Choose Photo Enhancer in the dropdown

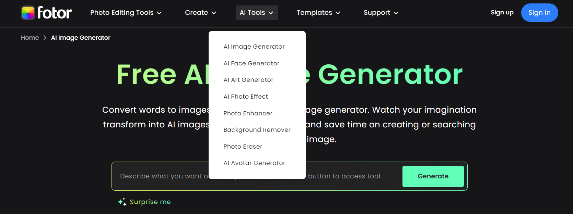tap(248, 113)
